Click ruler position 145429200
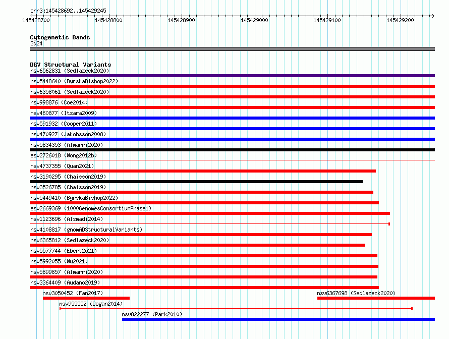Viewport: 449px width, 339px height. [400, 20]
